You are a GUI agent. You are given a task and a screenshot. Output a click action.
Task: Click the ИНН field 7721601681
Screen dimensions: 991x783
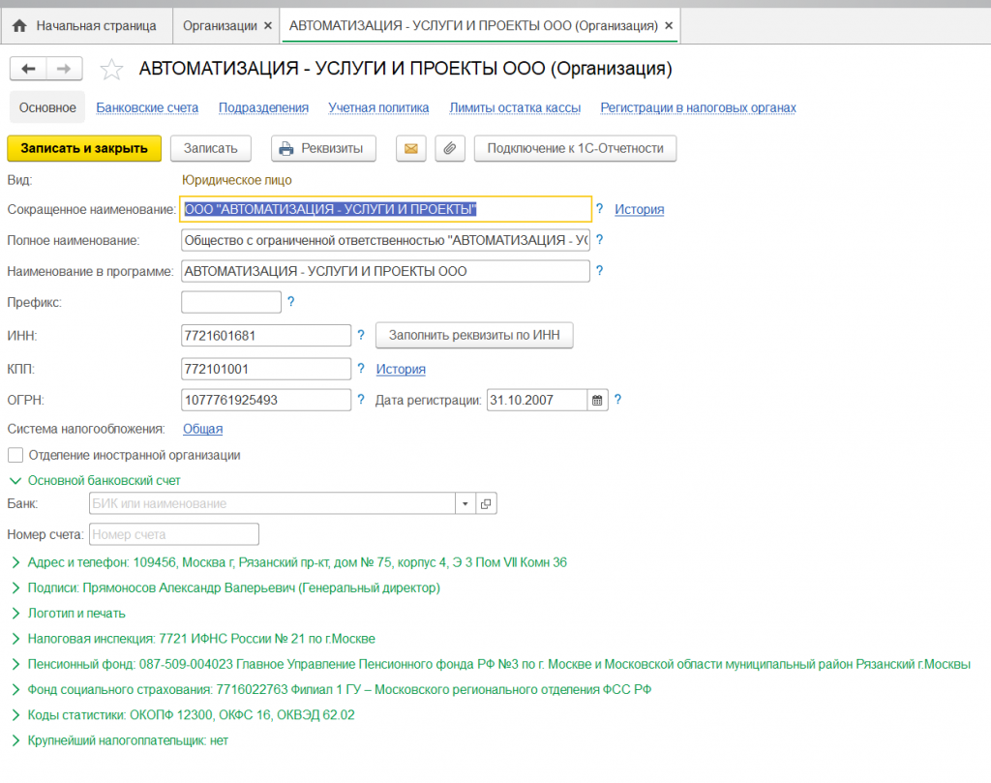click(266, 336)
